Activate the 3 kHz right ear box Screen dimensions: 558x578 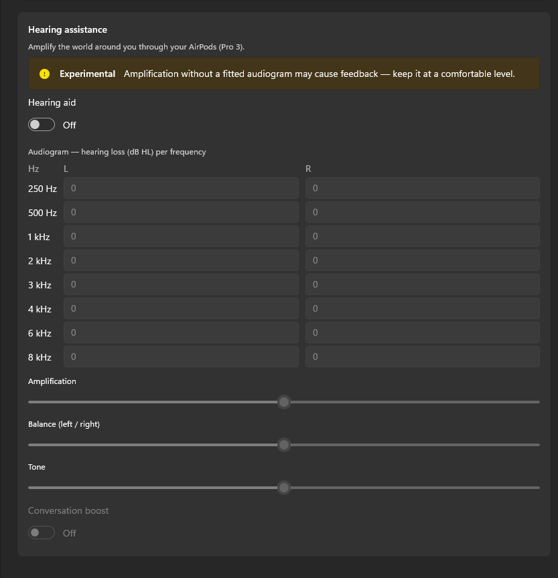[423, 284]
